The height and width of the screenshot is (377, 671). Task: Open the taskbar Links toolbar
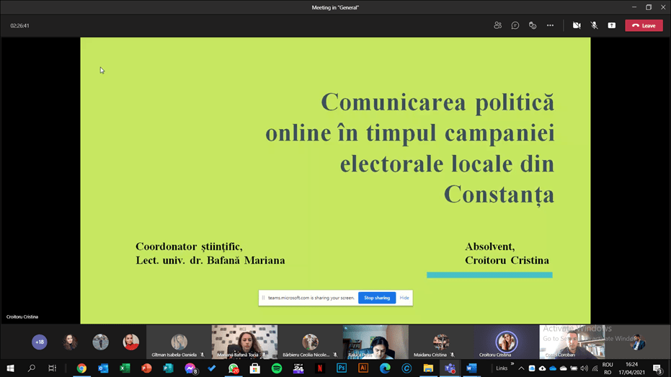coord(502,368)
